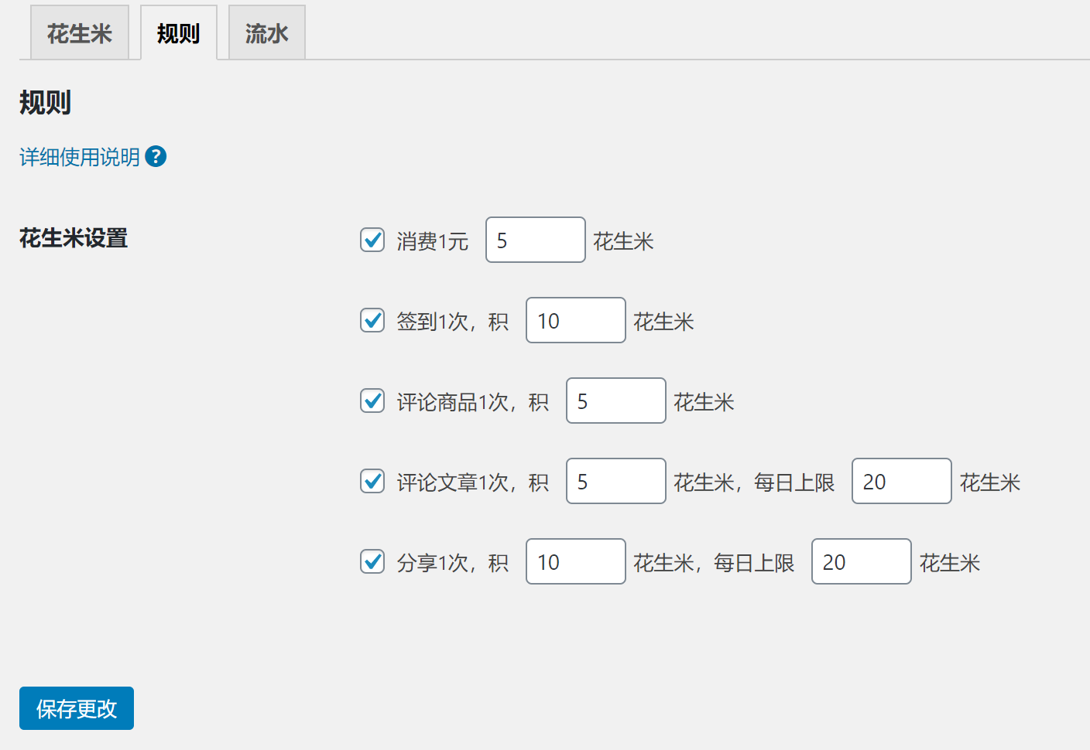Click the 规则 page heading
This screenshot has width=1090, height=750.
(45, 102)
